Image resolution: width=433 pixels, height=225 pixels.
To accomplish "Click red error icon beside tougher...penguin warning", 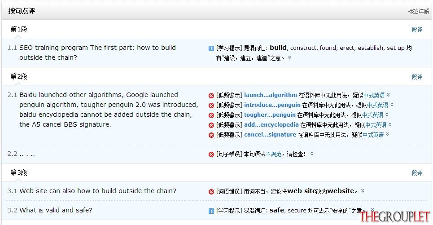I will coord(211,115).
